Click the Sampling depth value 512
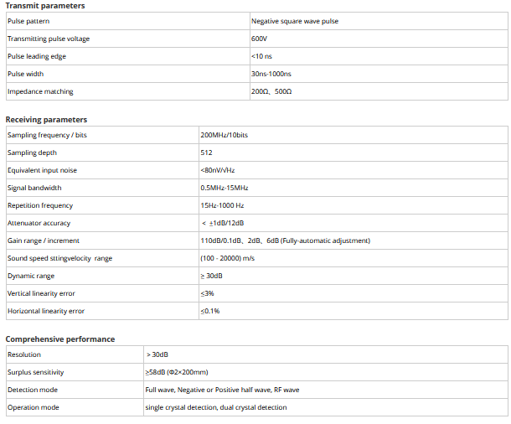 tap(207, 153)
